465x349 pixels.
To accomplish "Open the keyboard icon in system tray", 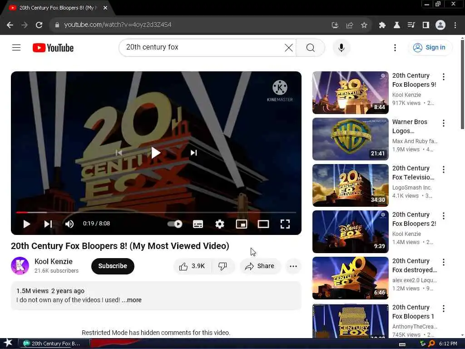I will point(402,344).
